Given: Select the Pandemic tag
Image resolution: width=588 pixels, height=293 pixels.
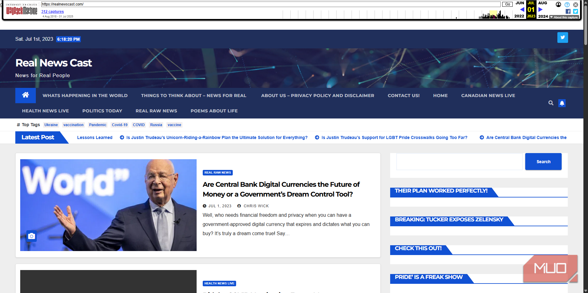Looking at the screenshot, I should click(98, 125).
